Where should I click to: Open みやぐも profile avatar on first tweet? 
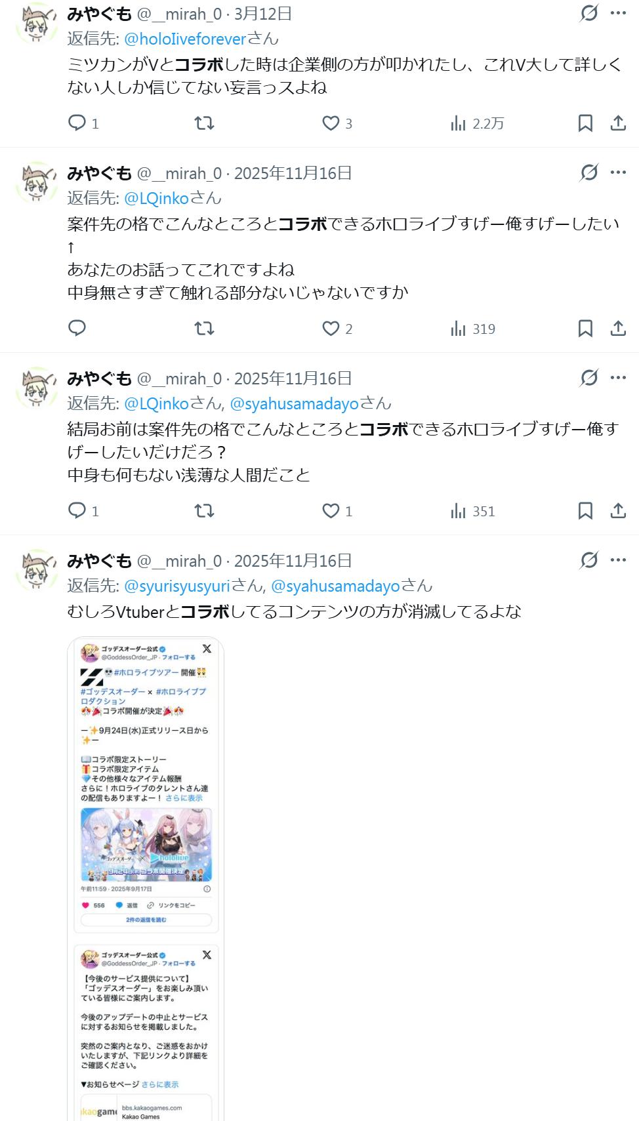37,23
